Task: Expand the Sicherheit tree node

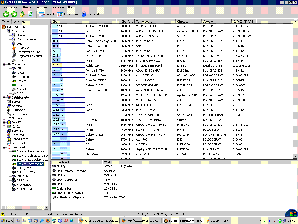Action: (x=4, y=135)
